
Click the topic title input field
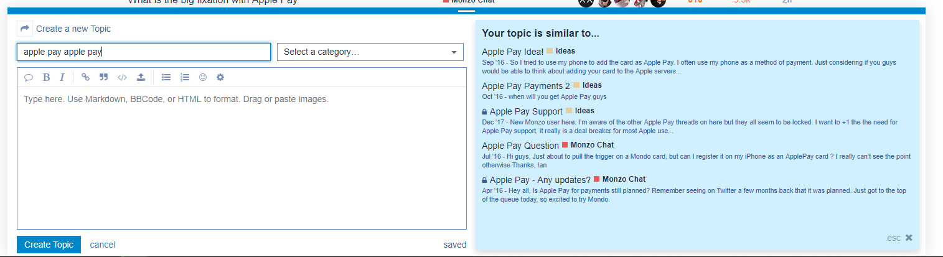click(x=143, y=52)
